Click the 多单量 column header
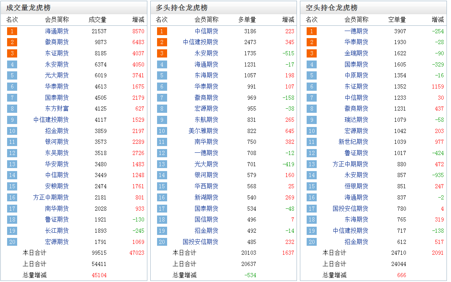The image size is (451, 282). 247,20
